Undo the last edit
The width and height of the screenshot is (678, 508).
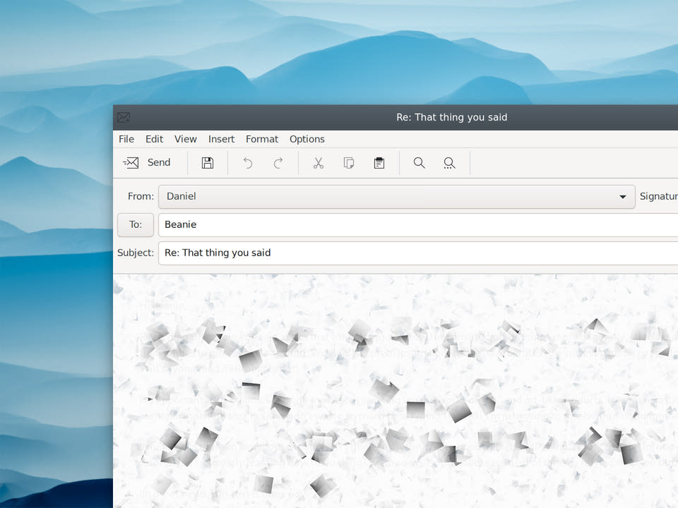click(x=247, y=162)
